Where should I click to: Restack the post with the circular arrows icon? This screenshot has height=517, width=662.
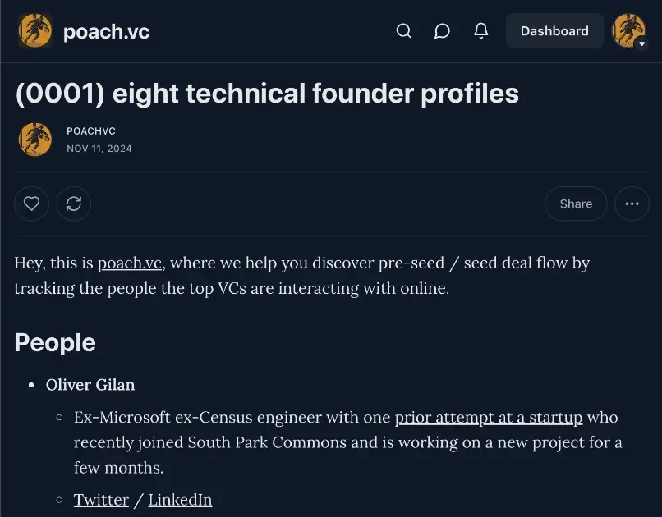pyautogui.click(x=74, y=204)
